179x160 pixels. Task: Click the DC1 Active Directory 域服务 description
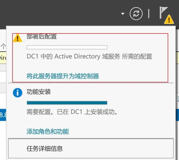click(90, 56)
